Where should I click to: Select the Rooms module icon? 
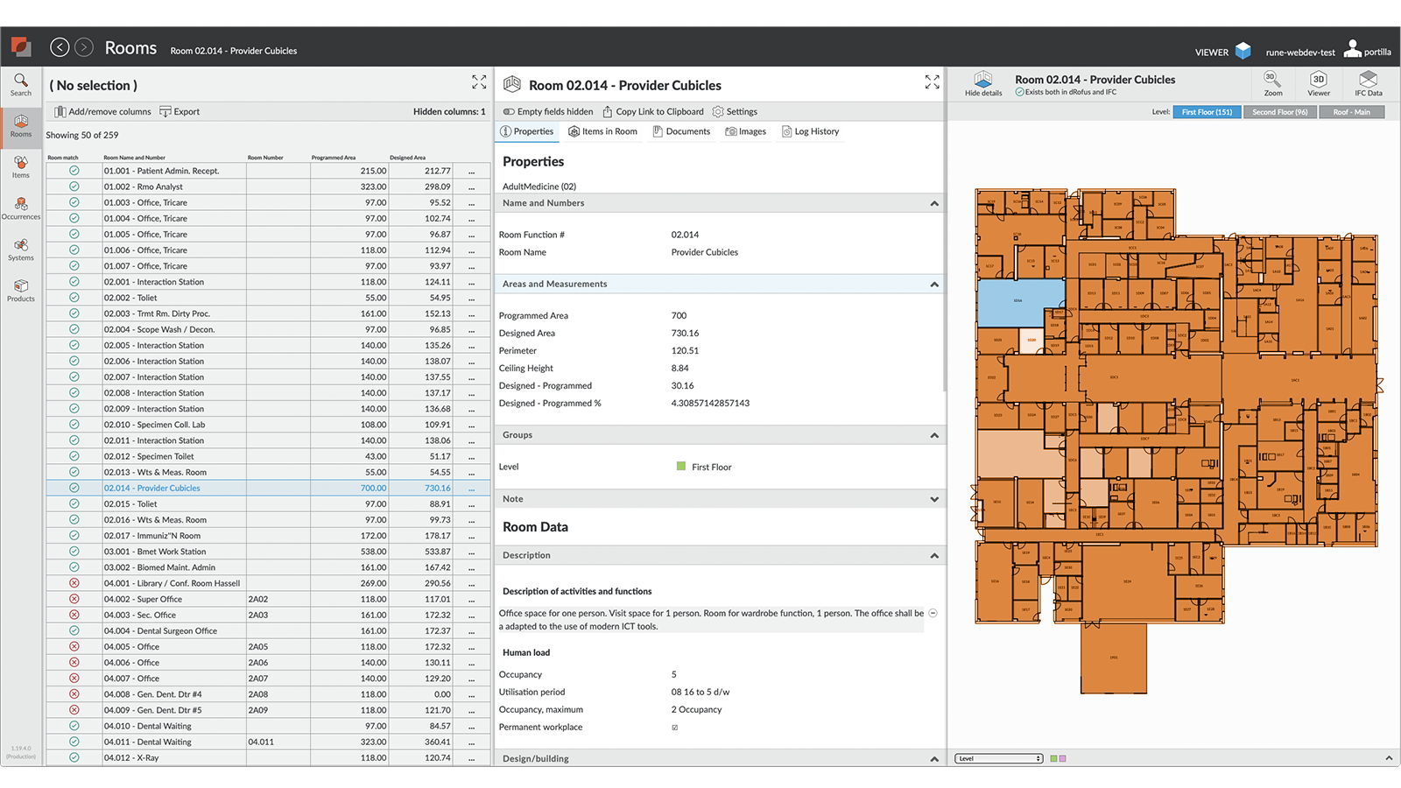tap(20, 125)
